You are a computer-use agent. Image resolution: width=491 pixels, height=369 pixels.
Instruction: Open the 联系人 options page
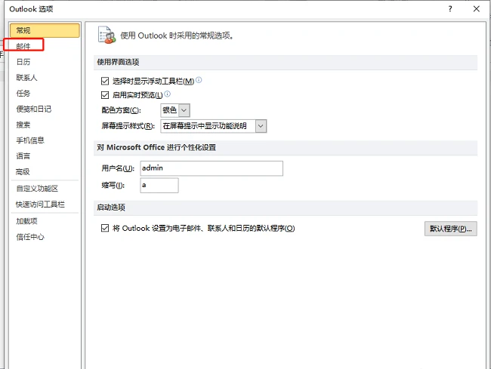click(x=26, y=78)
